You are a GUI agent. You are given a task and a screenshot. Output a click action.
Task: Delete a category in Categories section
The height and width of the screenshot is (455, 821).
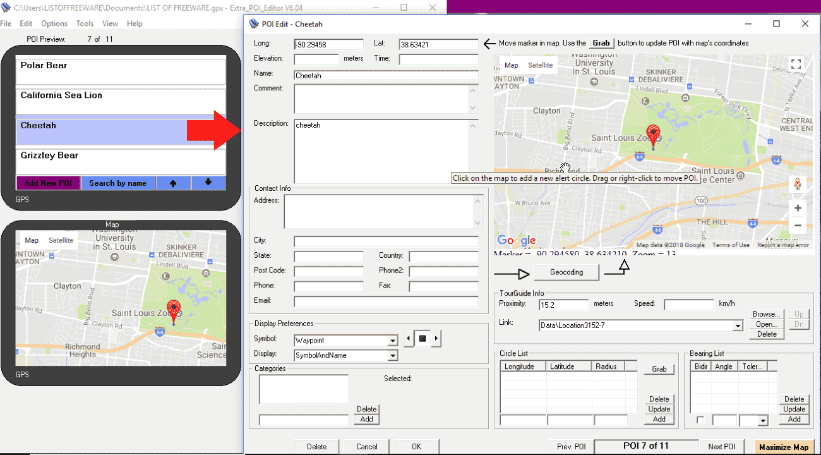[367, 409]
